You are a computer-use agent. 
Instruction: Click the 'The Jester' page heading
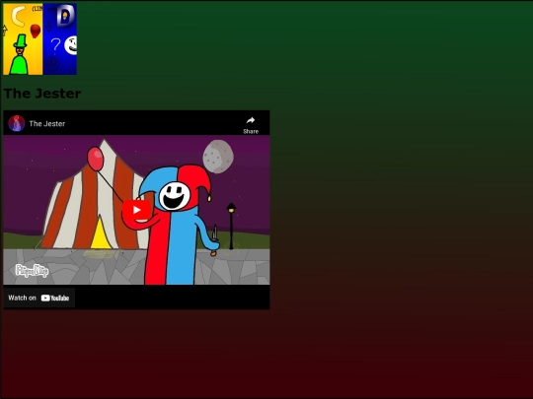(42, 94)
